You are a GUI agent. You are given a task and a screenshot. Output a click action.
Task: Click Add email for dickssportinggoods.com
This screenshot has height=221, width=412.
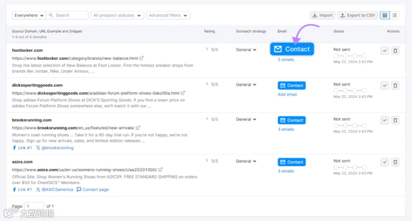tap(287, 95)
